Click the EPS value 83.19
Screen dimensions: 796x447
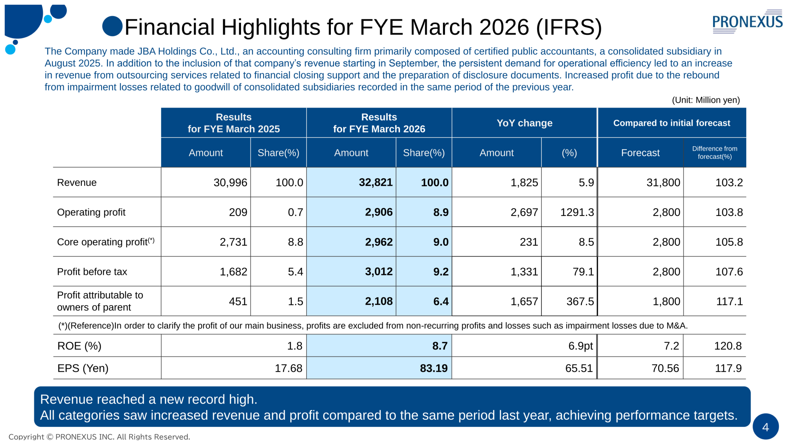tap(433, 368)
